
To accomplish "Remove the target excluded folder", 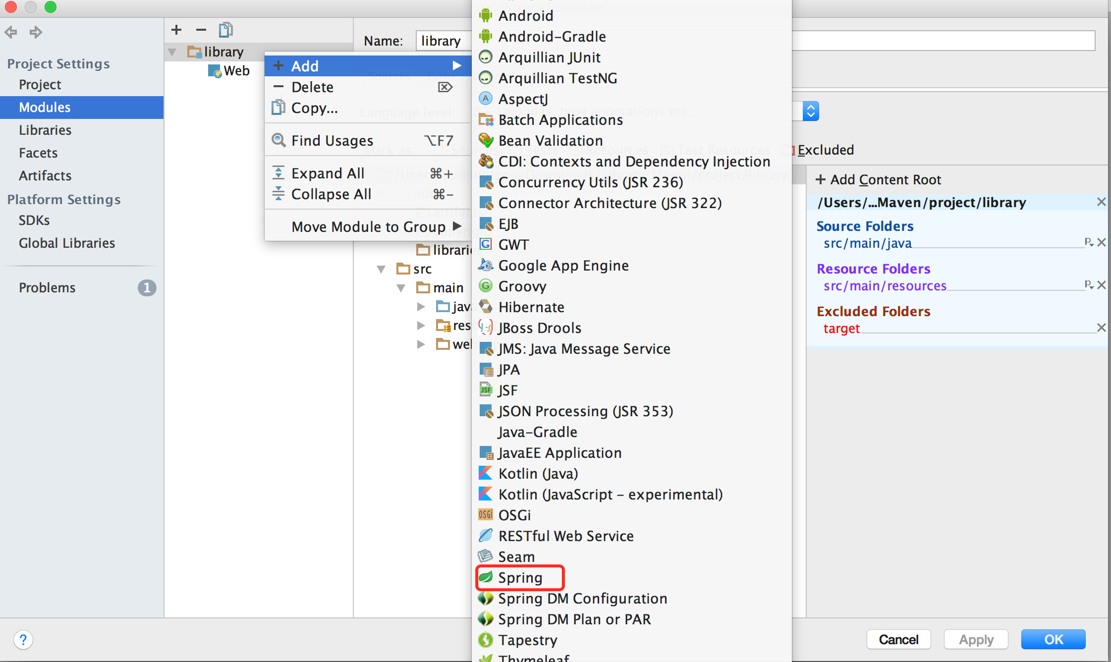I will pyautogui.click(x=1101, y=328).
